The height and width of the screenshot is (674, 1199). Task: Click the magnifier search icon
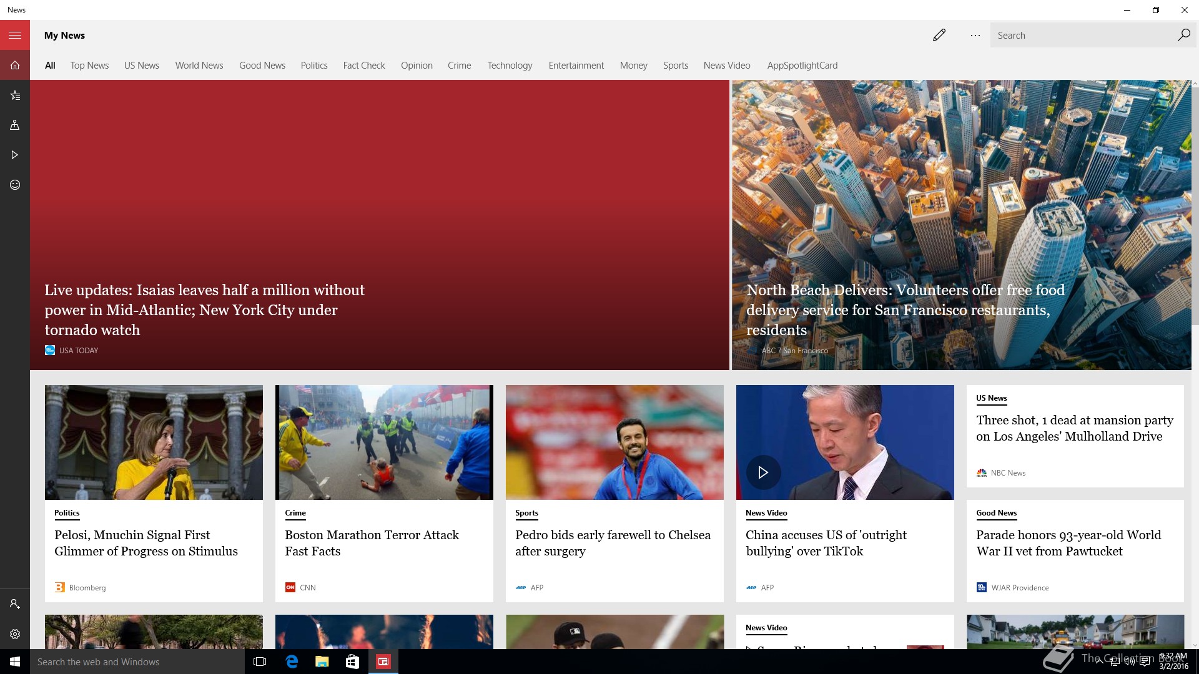pos(1183,36)
